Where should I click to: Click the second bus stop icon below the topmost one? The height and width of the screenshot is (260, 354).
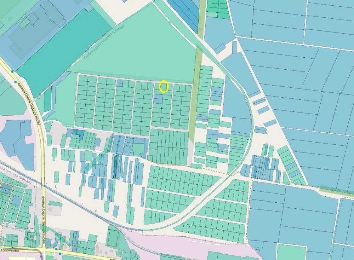[x=16, y=82]
